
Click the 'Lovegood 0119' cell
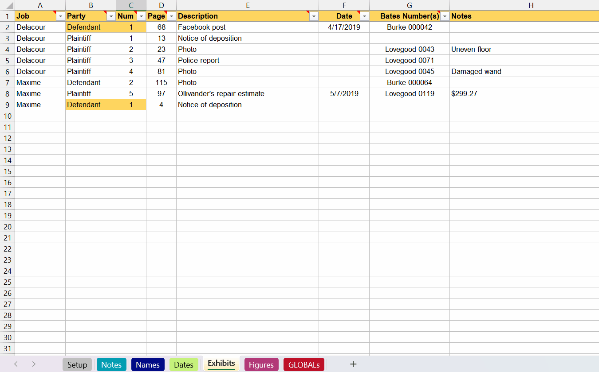(410, 94)
